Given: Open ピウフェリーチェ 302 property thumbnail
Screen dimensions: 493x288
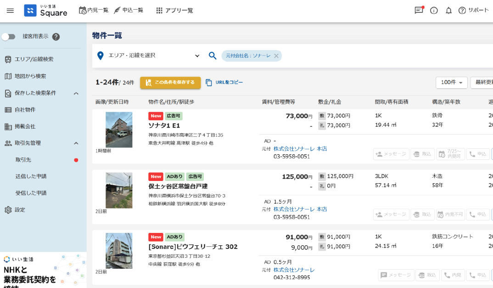Looking at the screenshot, I should (x=119, y=250).
